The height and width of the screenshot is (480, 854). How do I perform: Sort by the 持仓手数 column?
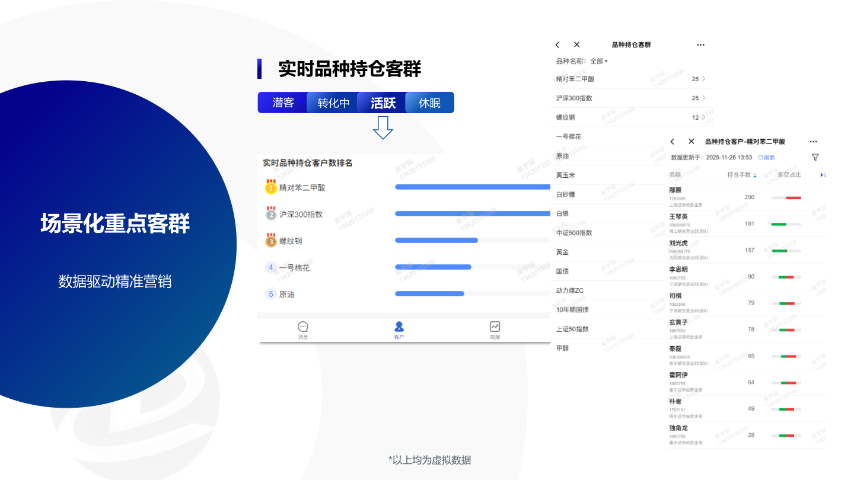point(742,175)
